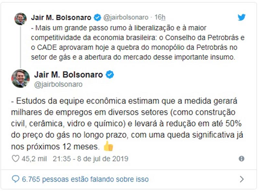This screenshot has height=192, width=259.
Task: Click the verified badge in the reply header
Action: tap(97, 17)
